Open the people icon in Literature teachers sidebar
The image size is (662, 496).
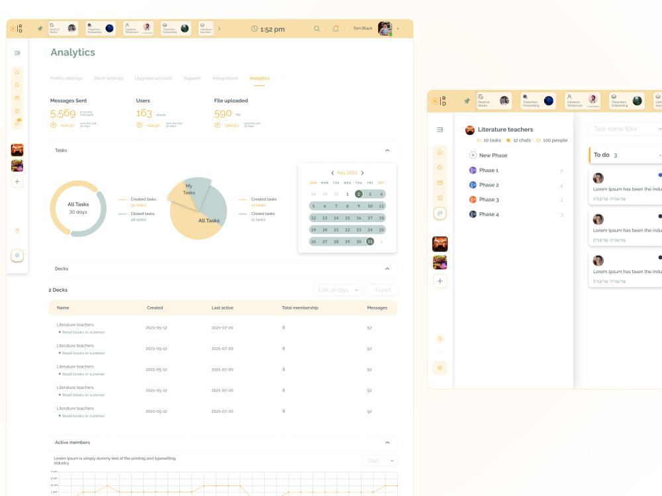point(440,183)
